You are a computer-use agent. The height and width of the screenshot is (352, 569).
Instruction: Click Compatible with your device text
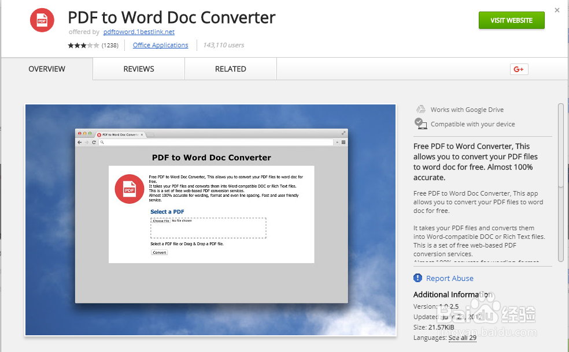pos(472,124)
